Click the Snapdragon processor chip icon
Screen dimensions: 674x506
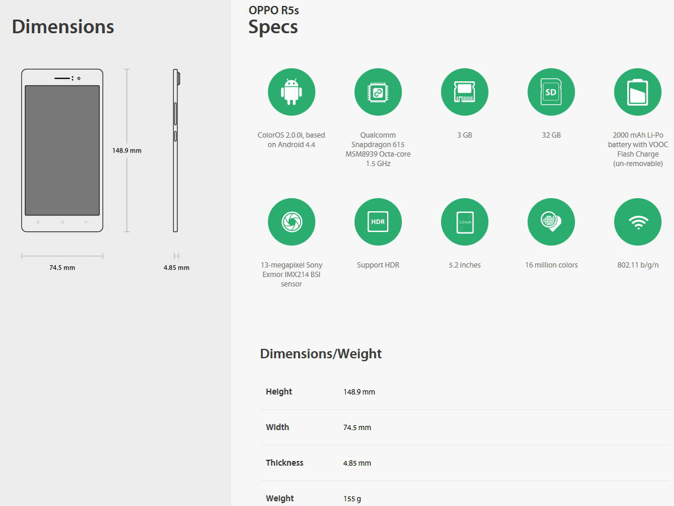(x=378, y=92)
